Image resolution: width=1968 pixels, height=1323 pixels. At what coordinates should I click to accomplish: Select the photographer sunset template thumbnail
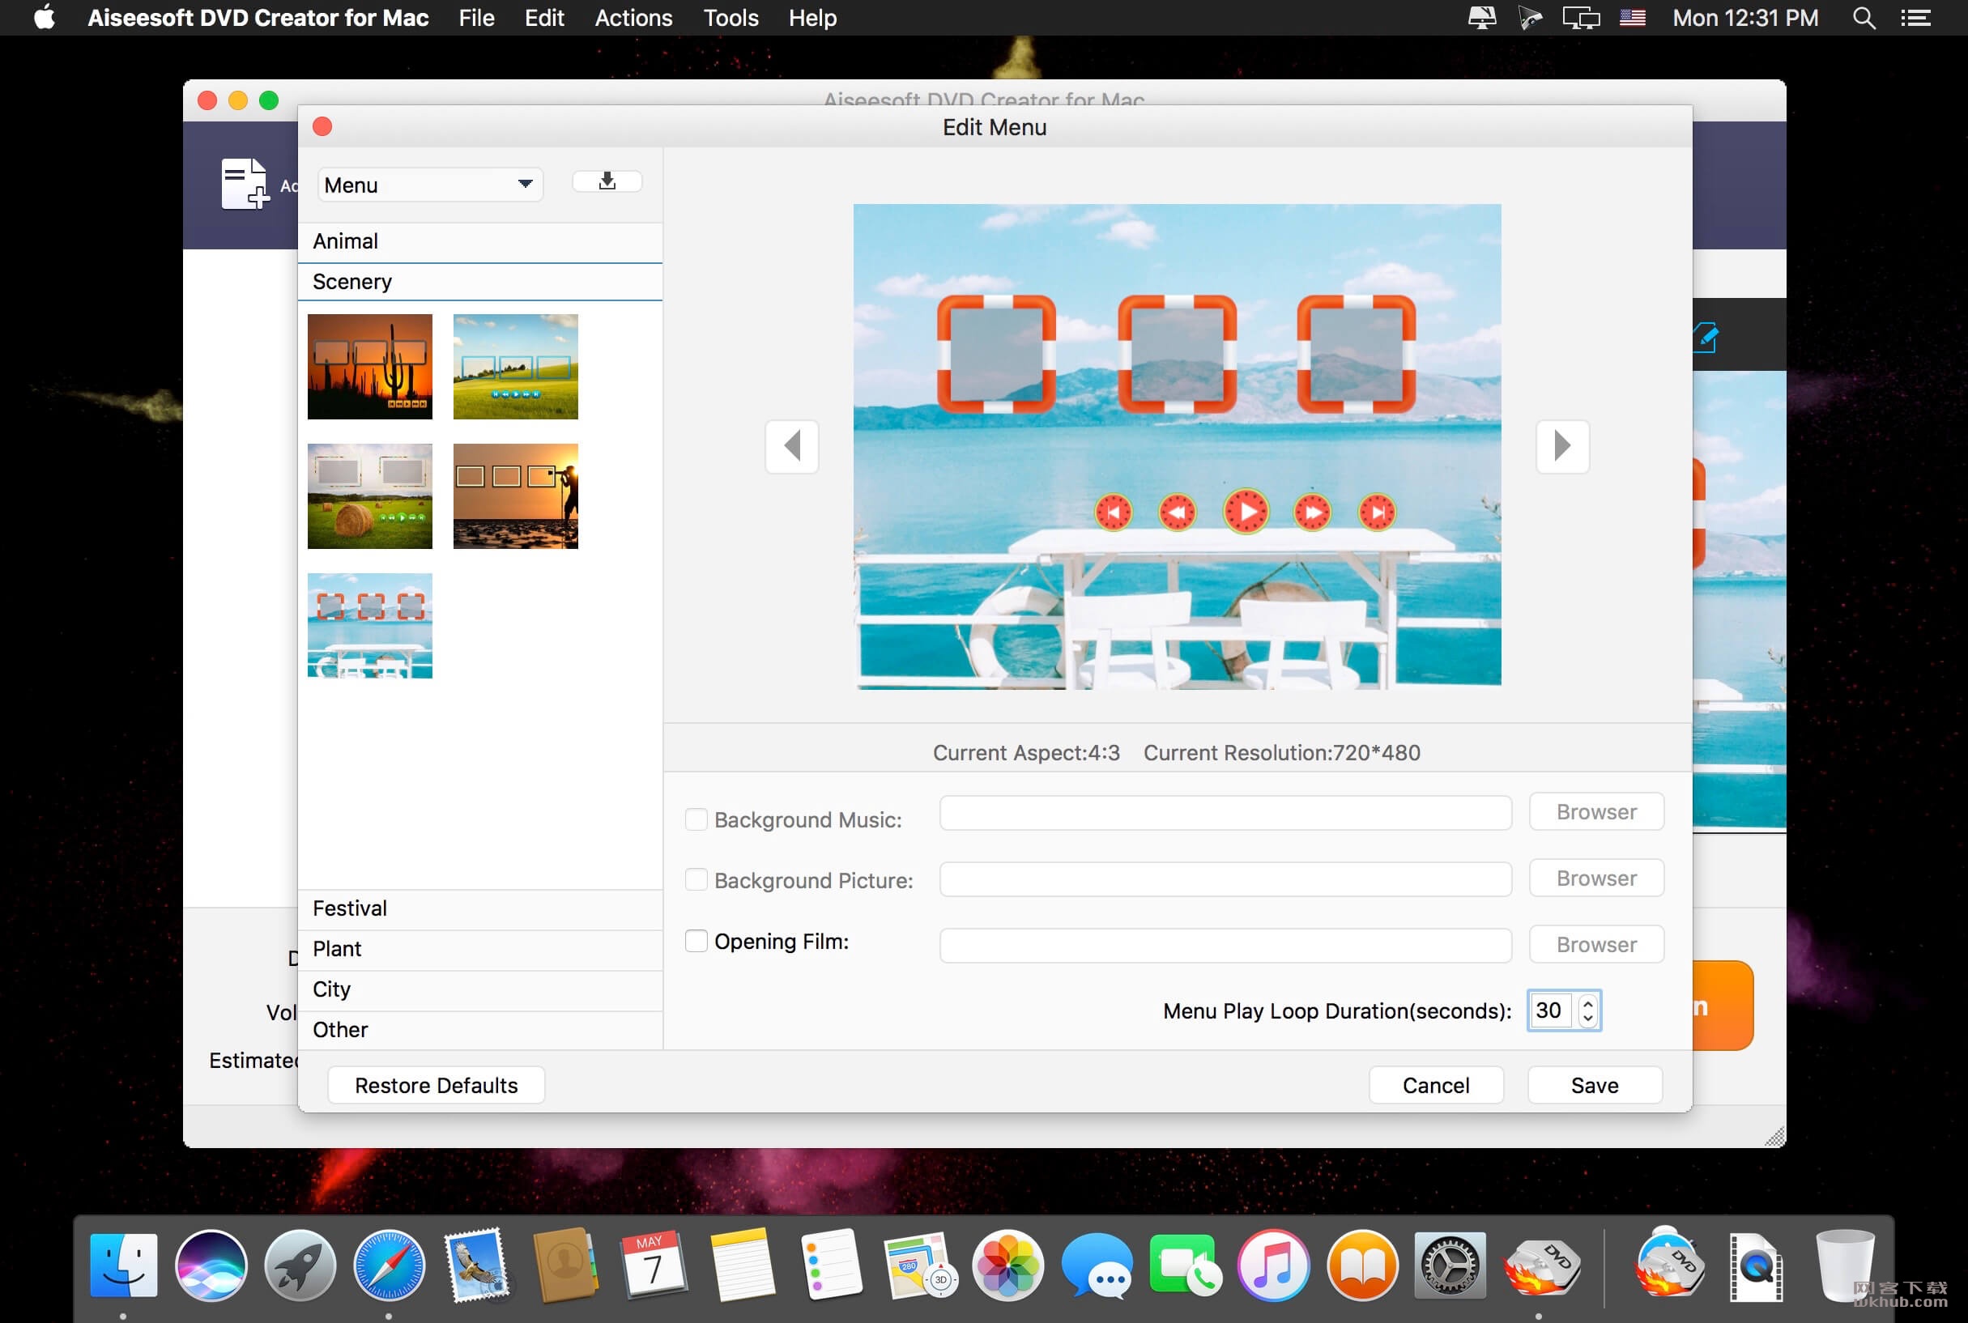click(x=516, y=496)
